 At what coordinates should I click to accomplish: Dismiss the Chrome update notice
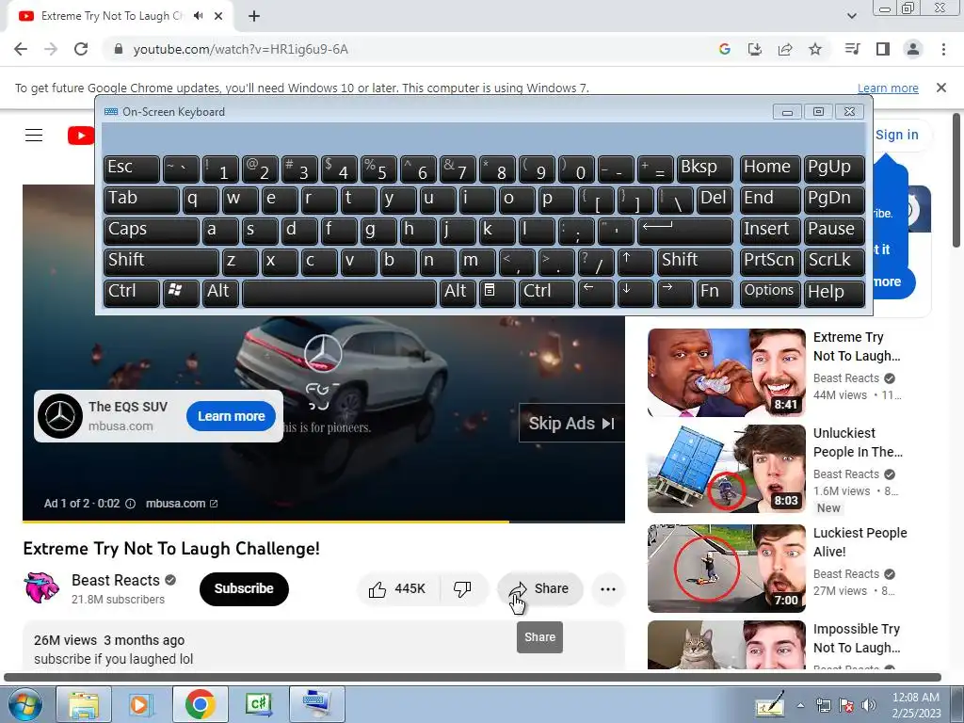click(941, 88)
